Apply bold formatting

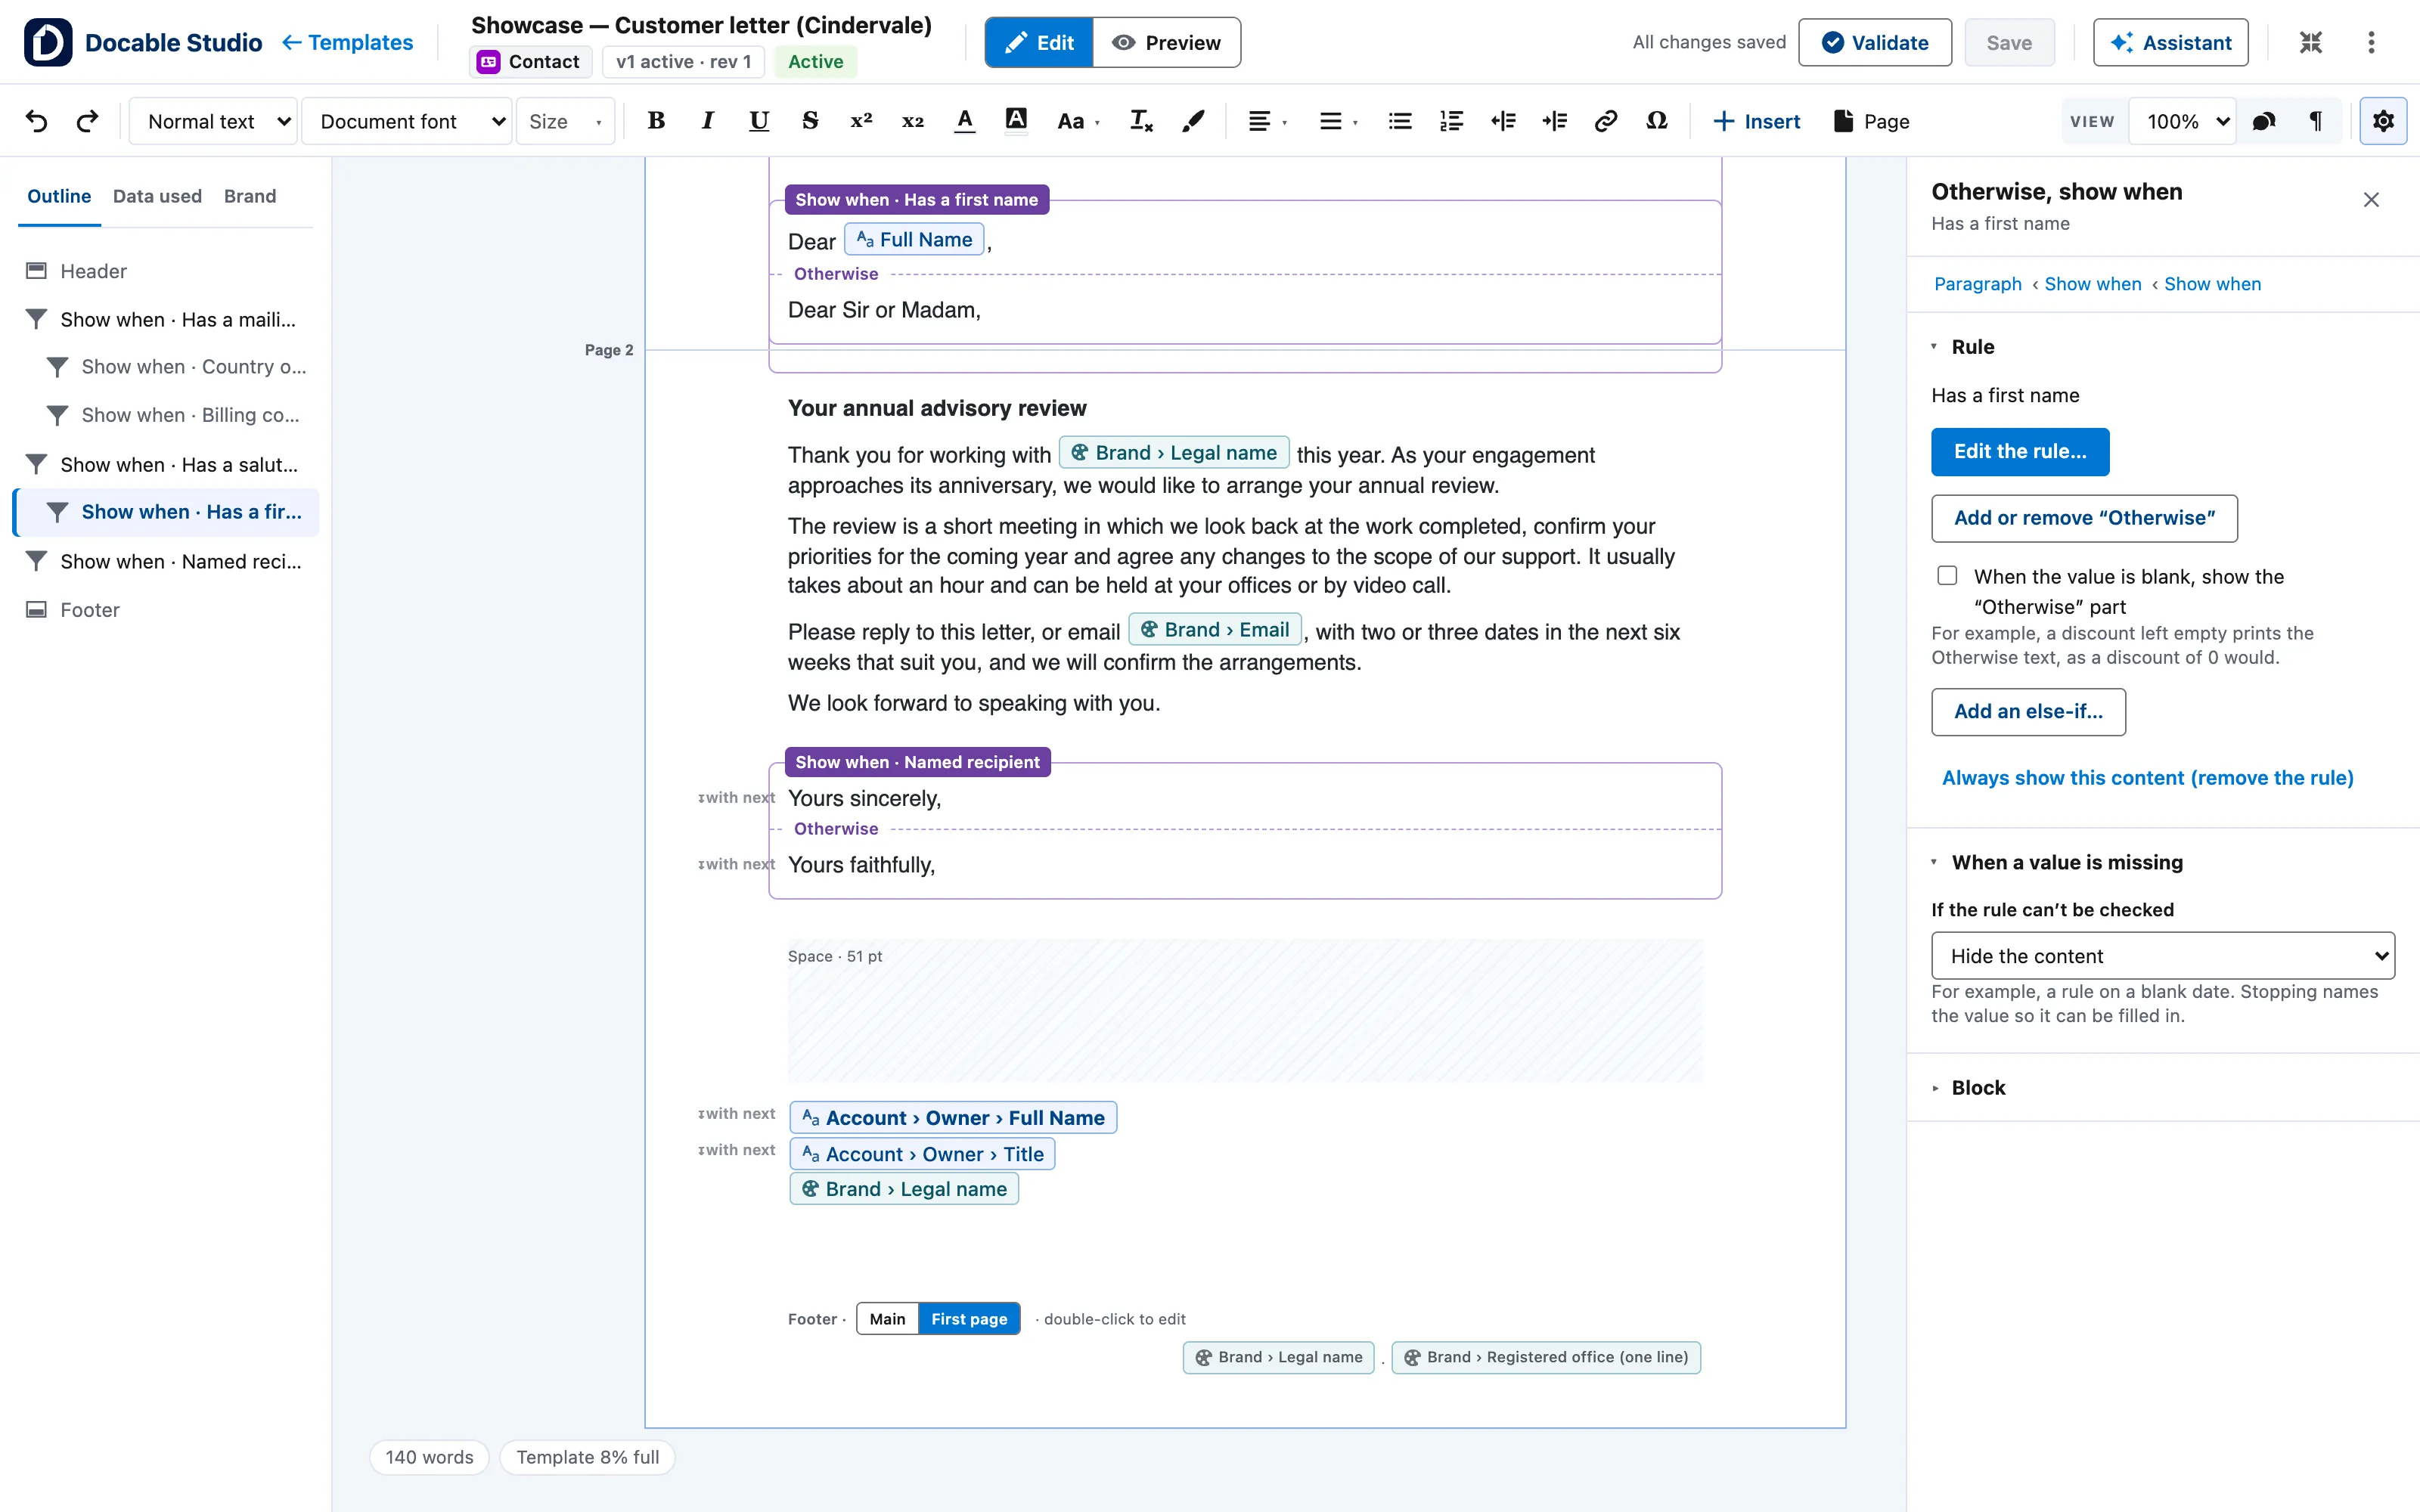[656, 121]
